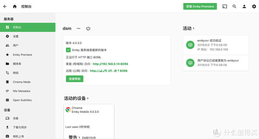Click the download icon beside 下载与同步
The width and height of the screenshot is (259, 139).
(7, 127)
